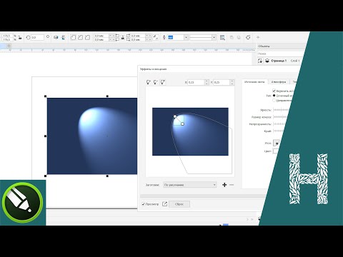343x257 pixels.
Task: Toggle the Включить источник checkbox
Action: click(274, 91)
